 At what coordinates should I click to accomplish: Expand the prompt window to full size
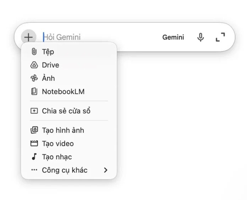220,37
